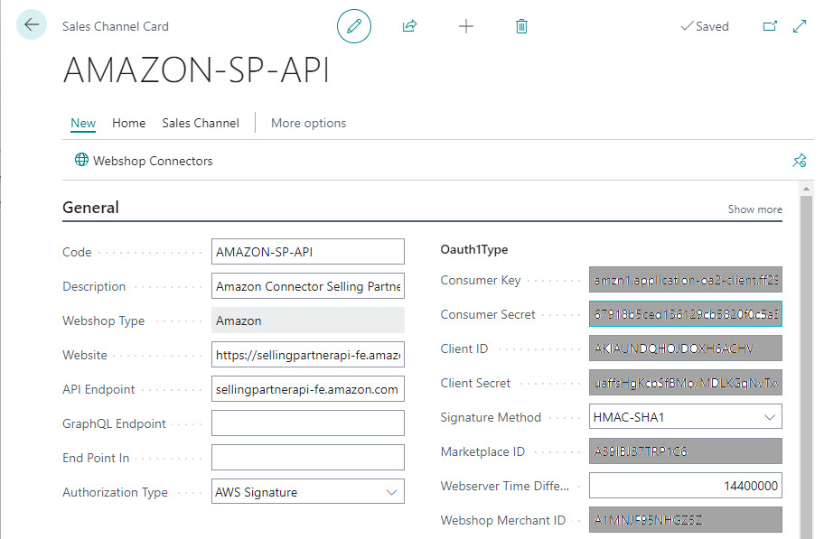This screenshot has height=539, width=824.
Task: Click the Saved status indicator
Action: 705,26
